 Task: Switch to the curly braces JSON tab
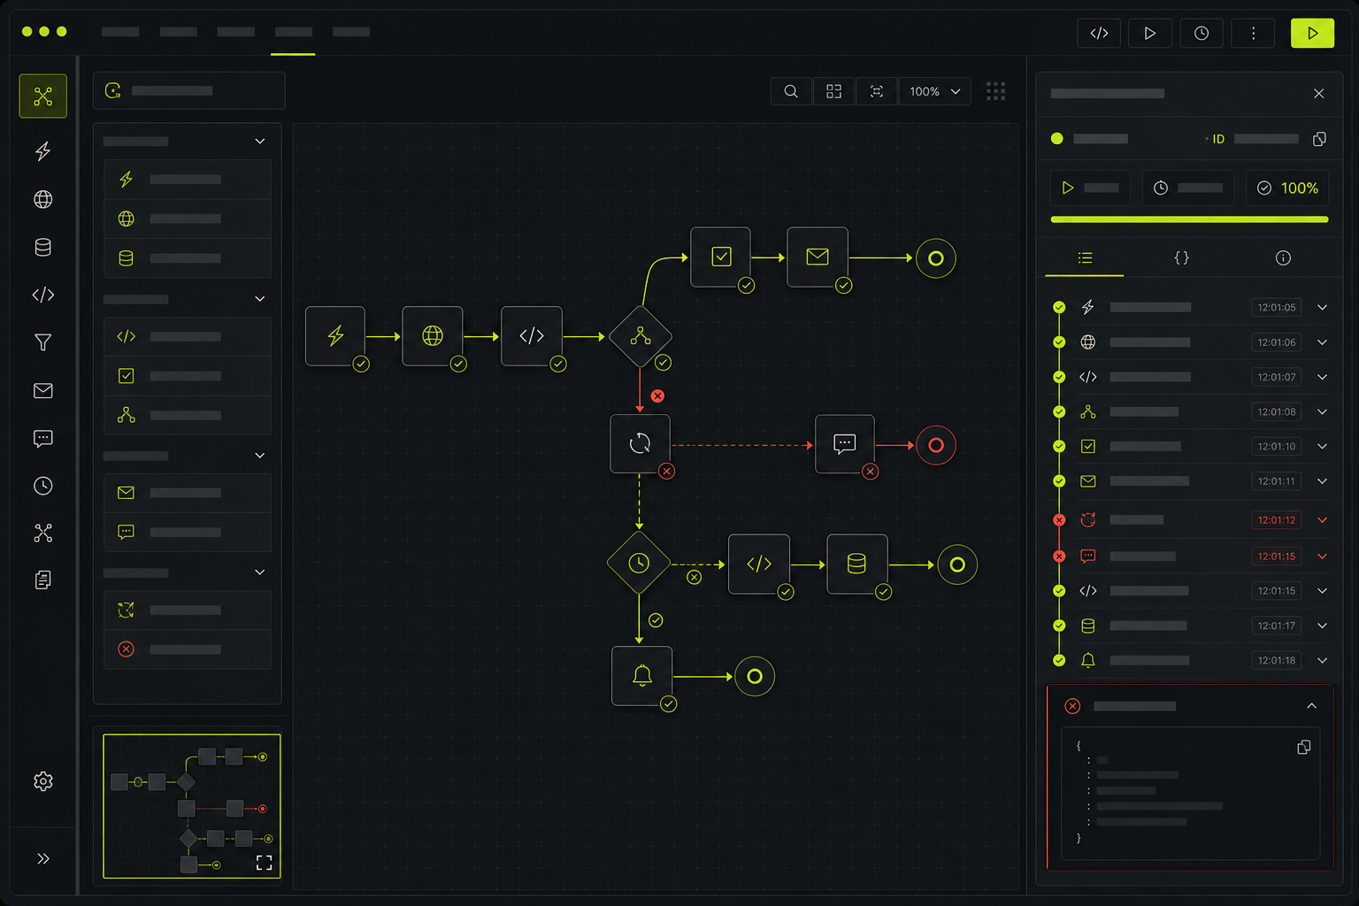[x=1181, y=258]
